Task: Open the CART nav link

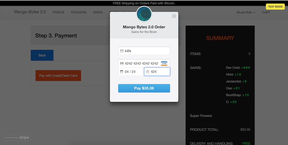Action: click(266, 12)
